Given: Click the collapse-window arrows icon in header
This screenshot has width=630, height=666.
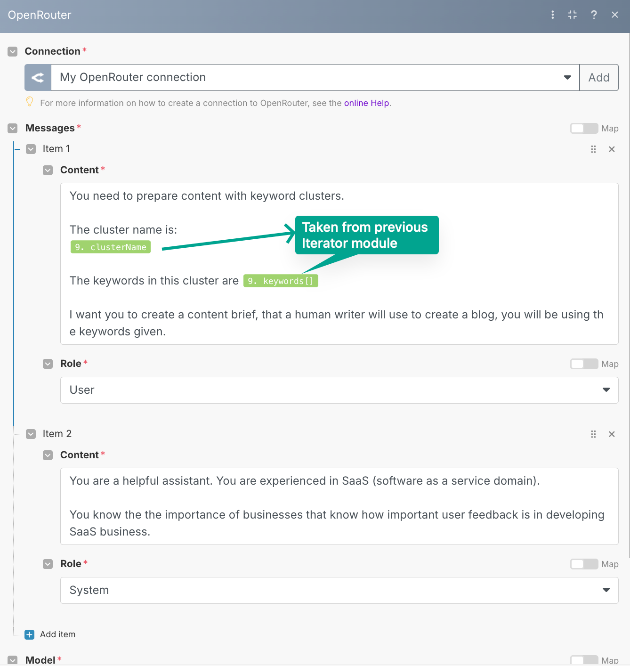Looking at the screenshot, I should [573, 15].
